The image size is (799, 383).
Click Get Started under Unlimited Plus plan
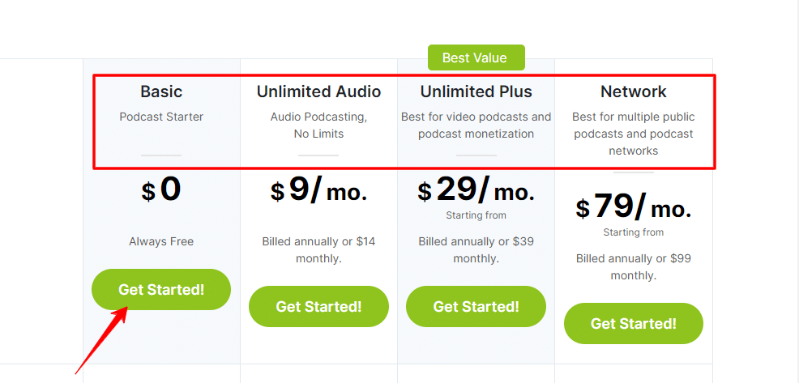pos(476,307)
